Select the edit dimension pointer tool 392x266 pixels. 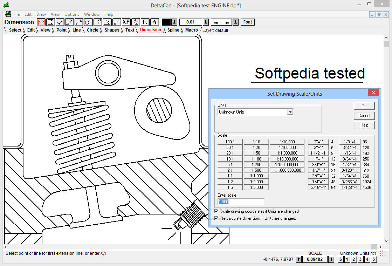(136, 22)
